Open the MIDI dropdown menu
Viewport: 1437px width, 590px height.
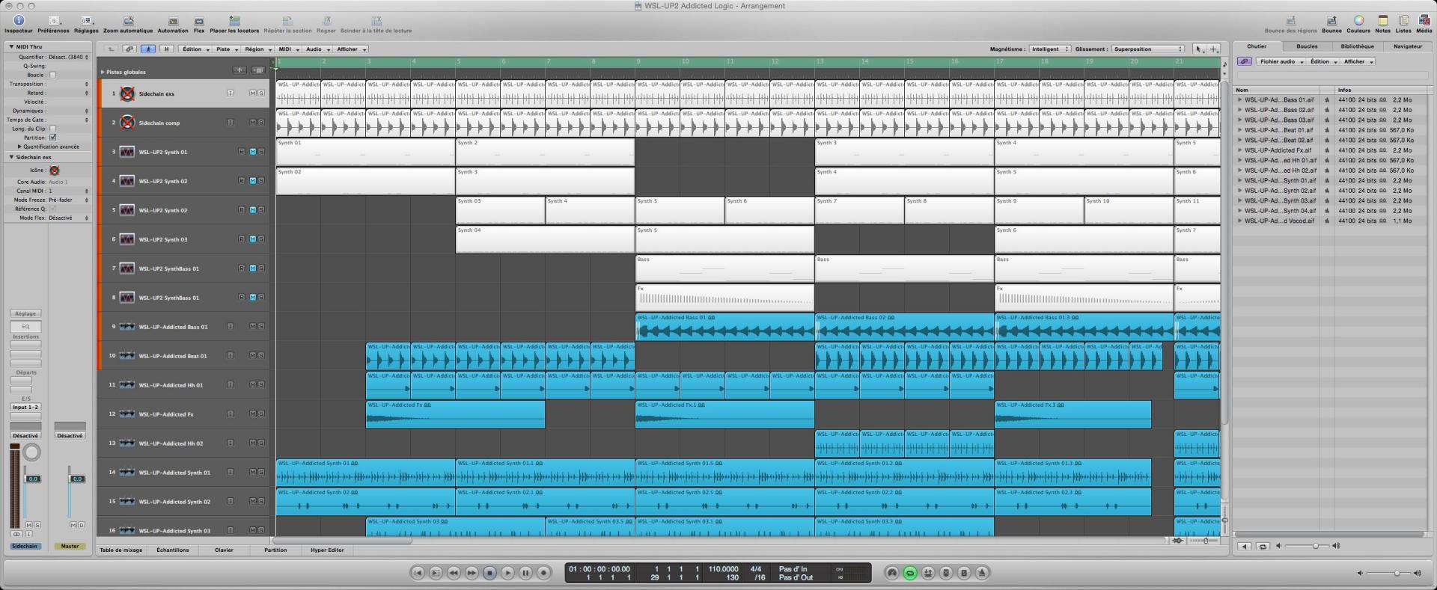[288, 49]
